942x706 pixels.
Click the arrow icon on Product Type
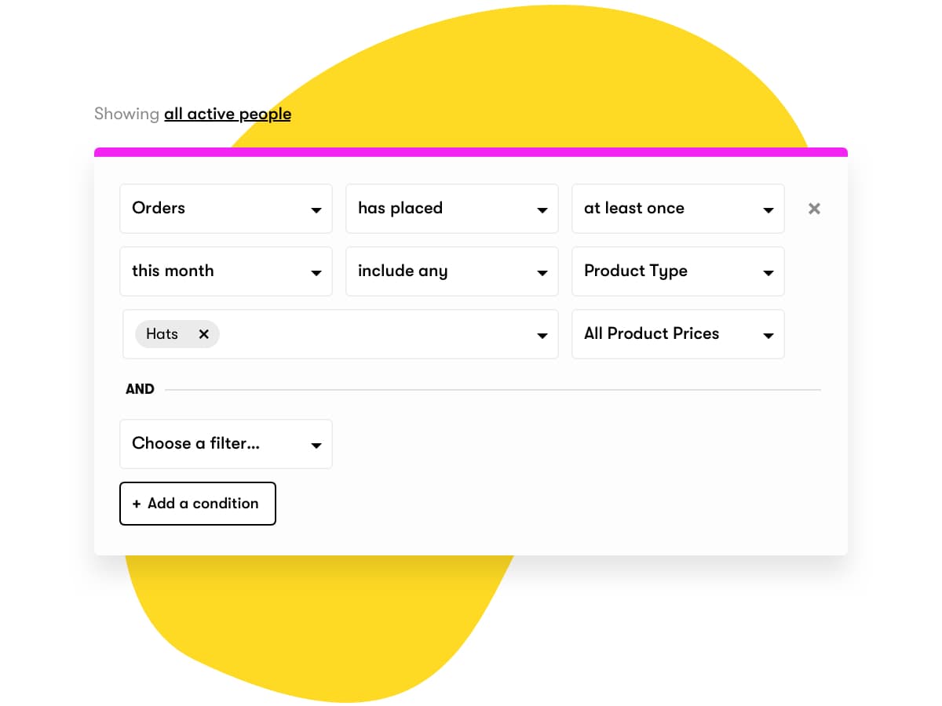pos(768,273)
